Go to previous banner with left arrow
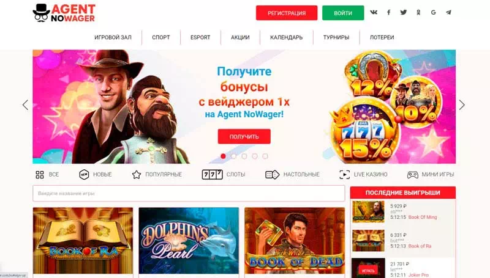 click(25, 104)
